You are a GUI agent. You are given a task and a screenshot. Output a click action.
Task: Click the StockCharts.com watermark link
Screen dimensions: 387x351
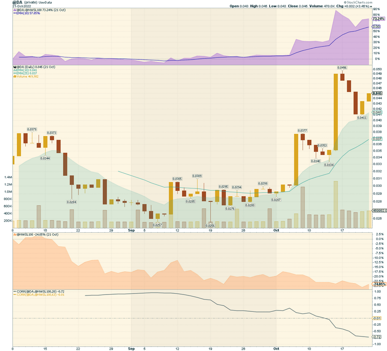pos(359,2)
